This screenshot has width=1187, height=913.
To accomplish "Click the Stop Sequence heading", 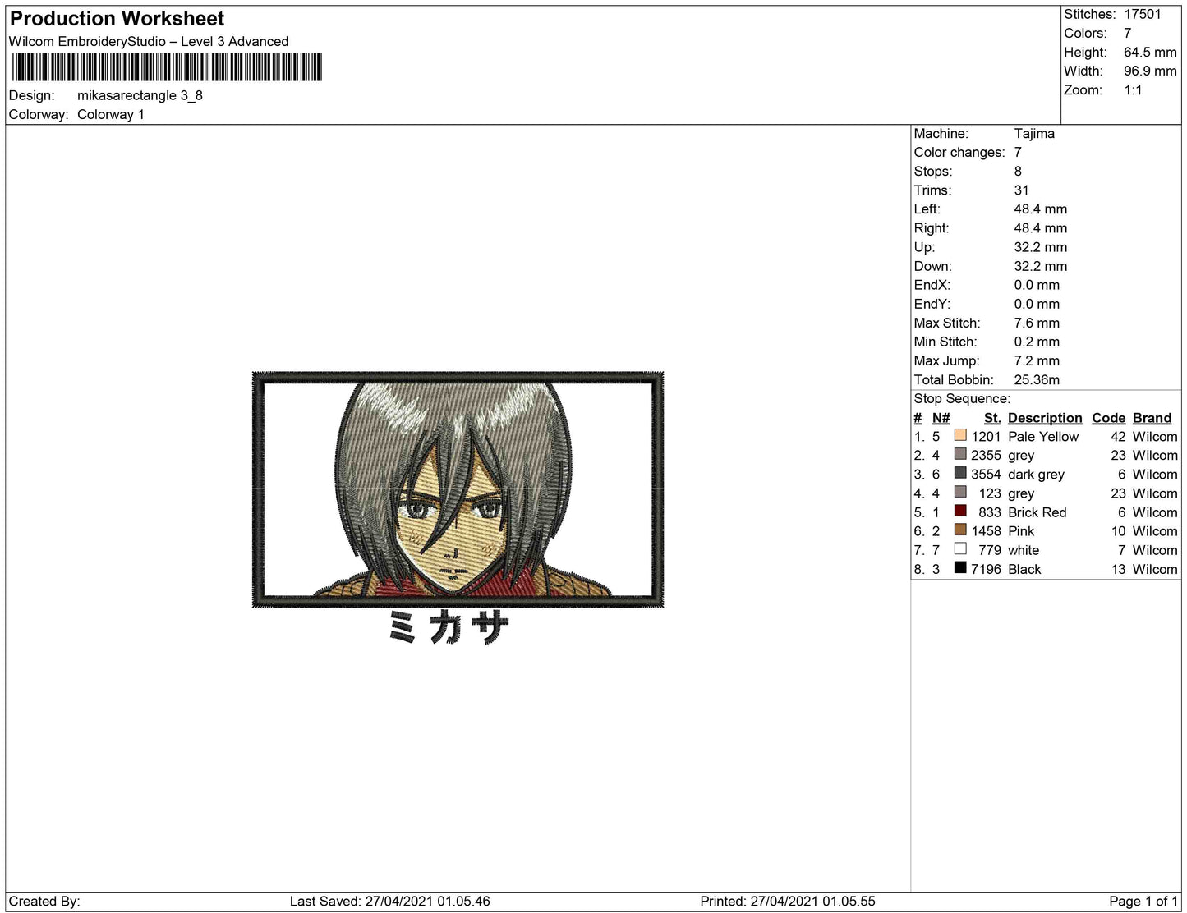I will (962, 398).
